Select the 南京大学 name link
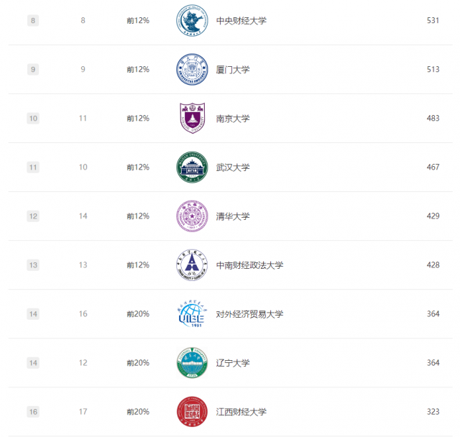Screen dimensions: 460x437 coord(232,119)
